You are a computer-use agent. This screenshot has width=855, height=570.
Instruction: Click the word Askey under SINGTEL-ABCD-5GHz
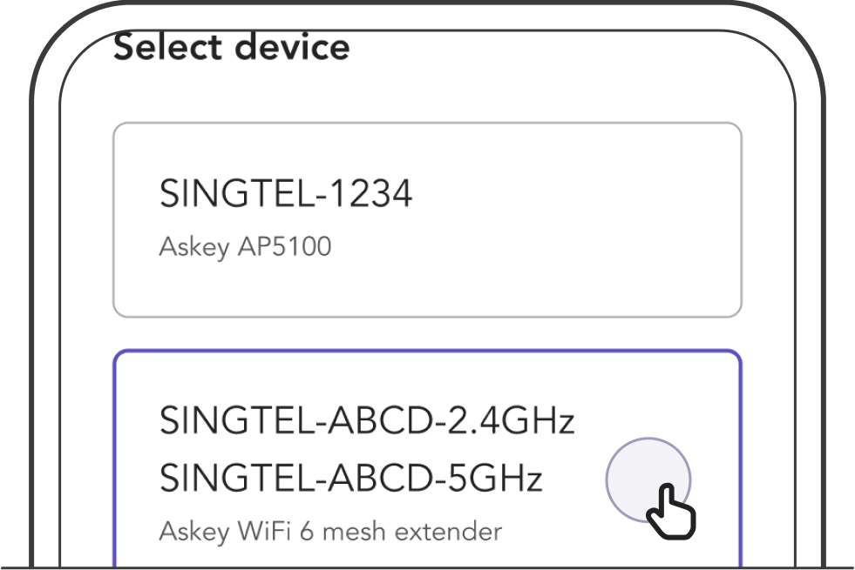(194, 533)
